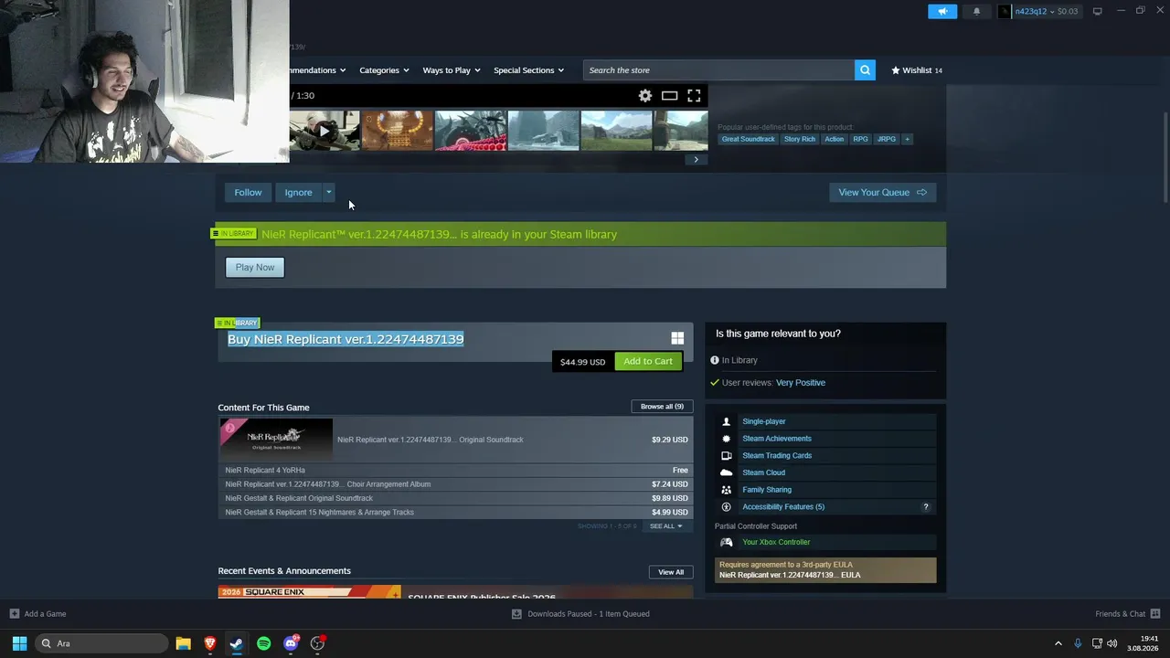Make the trailer video fullscreen
The image size is (1170, 658).
point(694,95)
